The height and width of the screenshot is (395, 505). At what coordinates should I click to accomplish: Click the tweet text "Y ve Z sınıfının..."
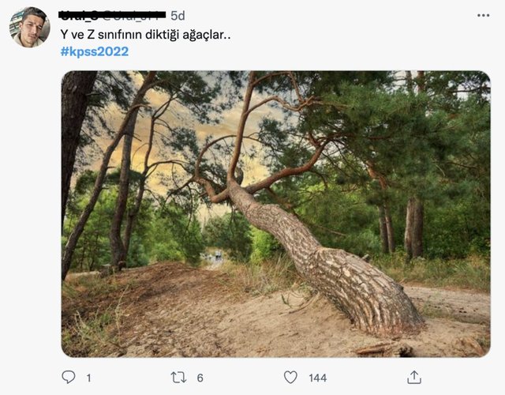pos(146,35)
